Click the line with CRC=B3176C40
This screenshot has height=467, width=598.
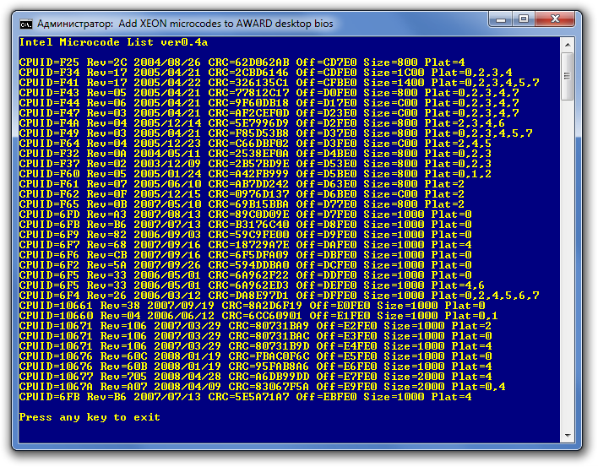[245, 225]
